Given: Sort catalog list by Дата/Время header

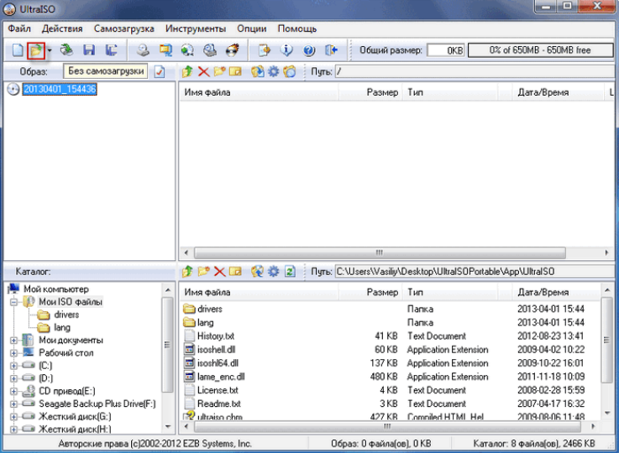Looking at the screenshot, I should [x=556, y=292].
